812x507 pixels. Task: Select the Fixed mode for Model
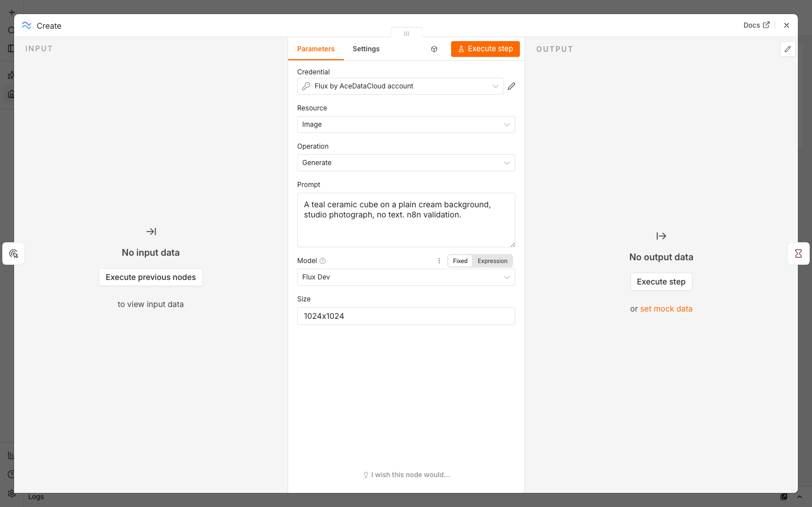(x=460, y=261)
